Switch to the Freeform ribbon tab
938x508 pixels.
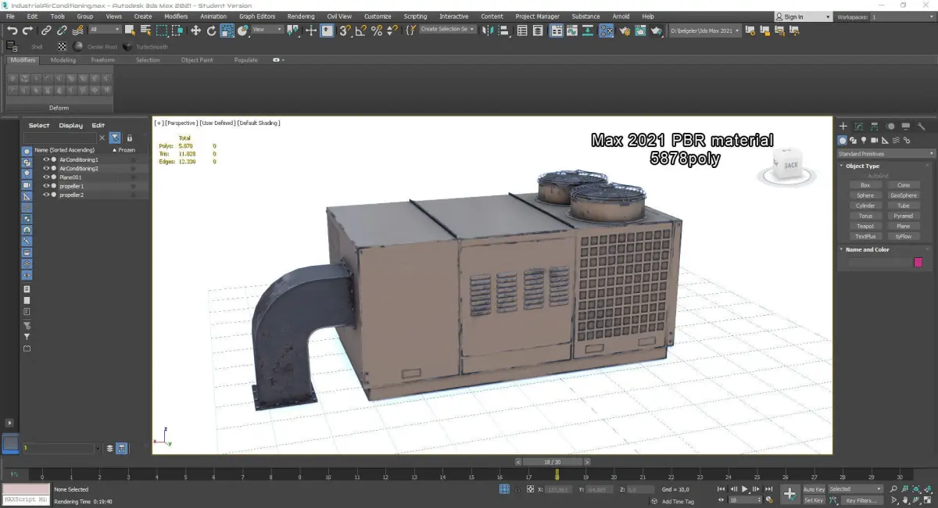click(x=102, y=60)
